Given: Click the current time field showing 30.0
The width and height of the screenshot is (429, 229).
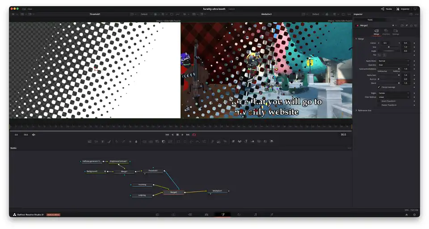Looking at the screenshot, I should [x=343, y=135].
